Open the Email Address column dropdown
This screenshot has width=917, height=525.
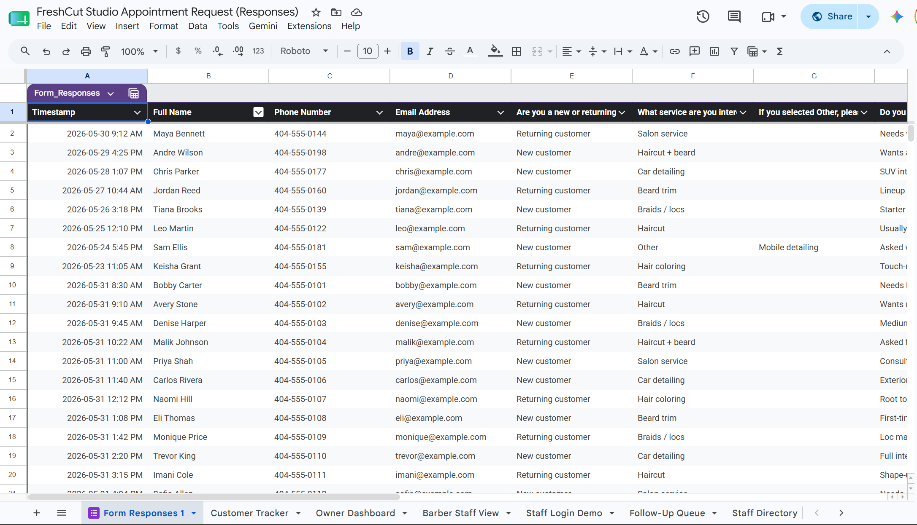[500, 112]
